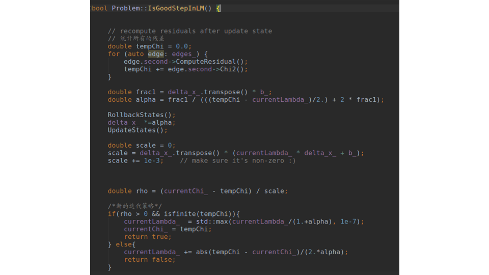The image size is (489, 275).
Task: Click the highlighted 'edge' variable in the for loop
Action: click(x=156, y=54)
